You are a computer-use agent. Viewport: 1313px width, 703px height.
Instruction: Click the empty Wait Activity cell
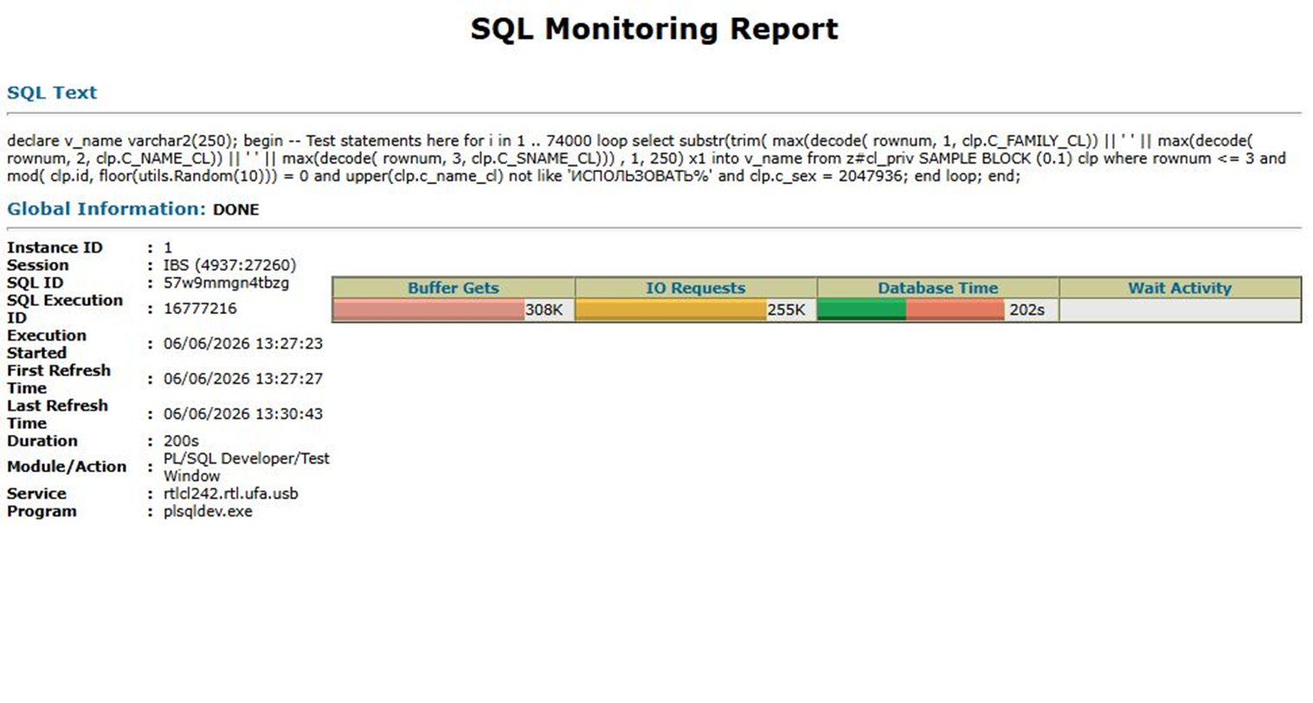point(1180,310)
